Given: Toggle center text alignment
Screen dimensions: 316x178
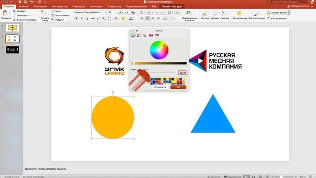Looking at the screenshot, I should pyautogui.click(x=147, y=18).
